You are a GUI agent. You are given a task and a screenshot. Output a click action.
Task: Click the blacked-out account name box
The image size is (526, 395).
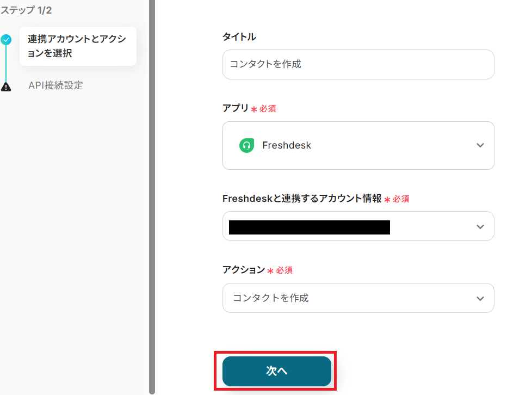tap(309, 227)
